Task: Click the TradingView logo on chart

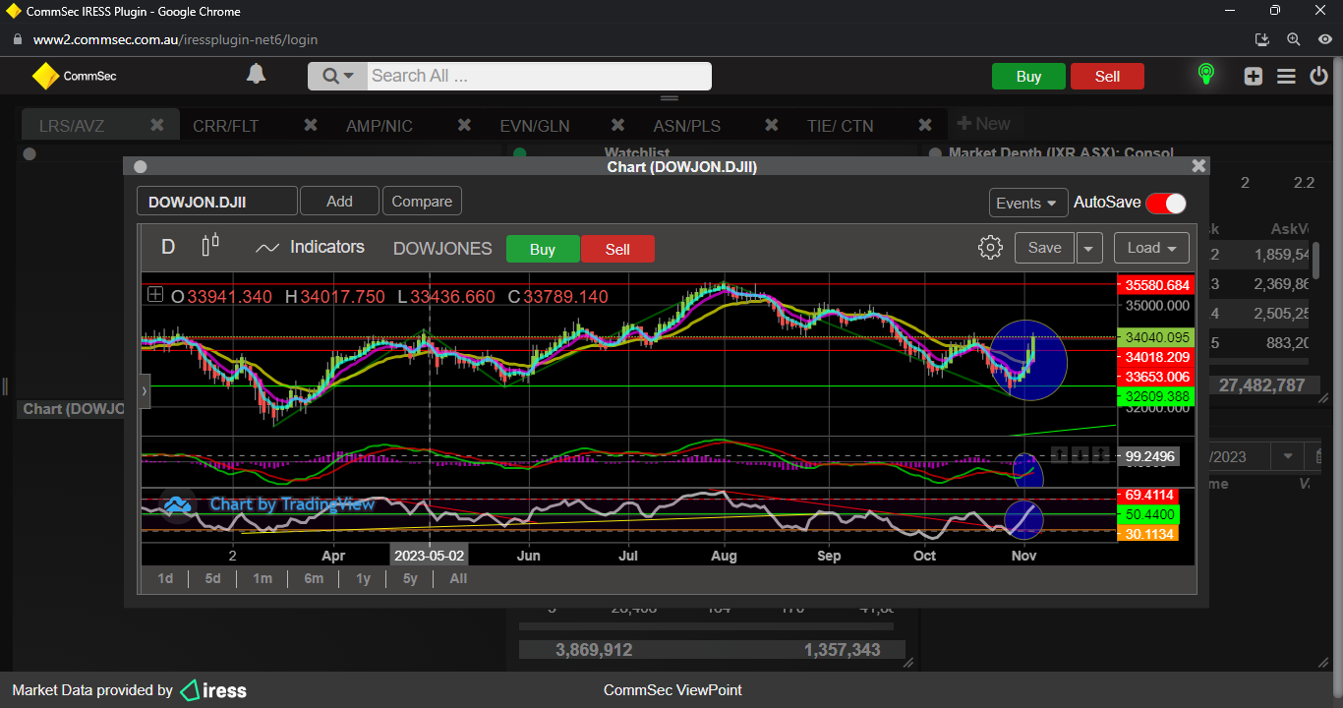Action: (177, 504)
